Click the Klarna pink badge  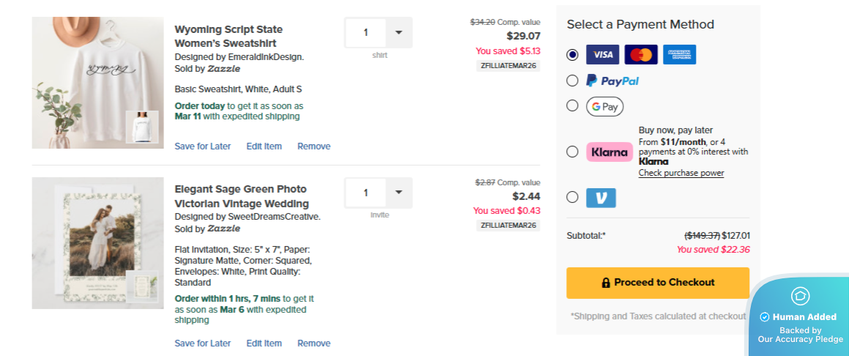pos(609,152)
